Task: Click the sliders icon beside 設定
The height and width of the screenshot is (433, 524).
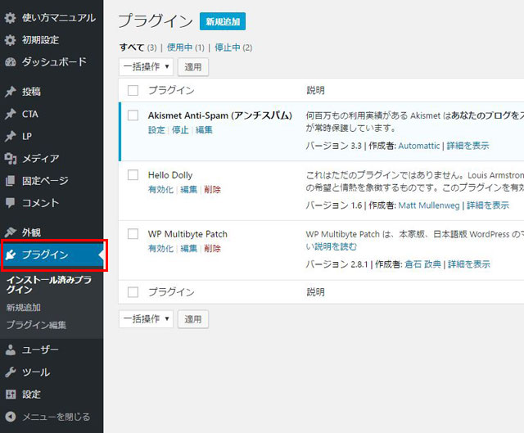Action: [x=11, y=395]
